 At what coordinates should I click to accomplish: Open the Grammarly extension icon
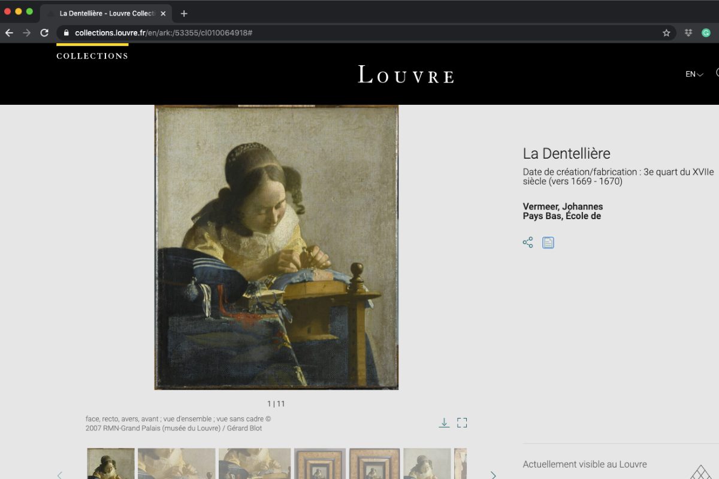pos(706,33)
